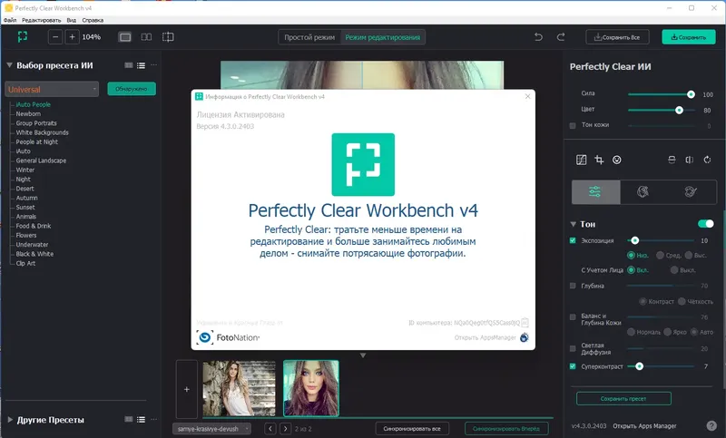Switch to single image view icon
Image resolution: width=726 pixels, height=438 pixels.
pyautogui.click(x=125, y=37)
